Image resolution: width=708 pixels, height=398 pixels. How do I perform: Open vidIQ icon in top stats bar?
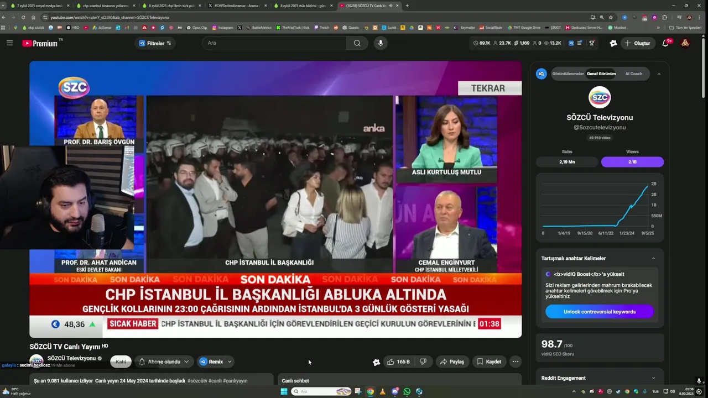coord(571,43)
